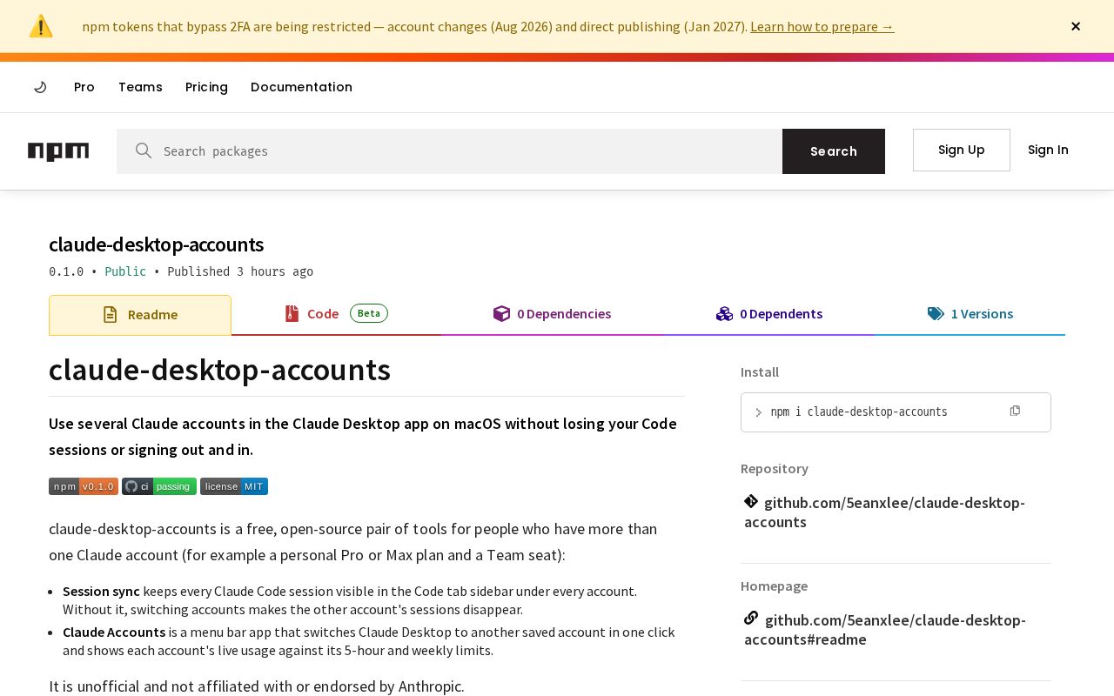Viewport: 1114px width, 696px height.
Task: Dismiss the npm tokens warning banner
Action: click(1076, 26)
